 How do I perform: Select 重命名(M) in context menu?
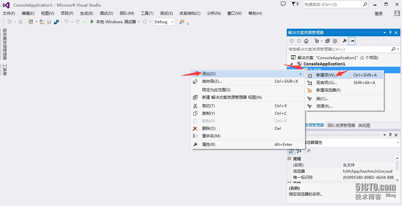[248, 136]
